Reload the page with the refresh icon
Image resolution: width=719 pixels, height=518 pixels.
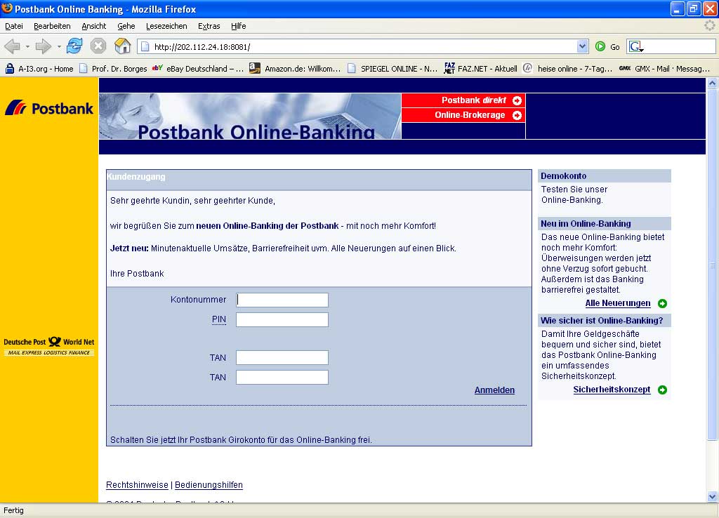[74, 46]
